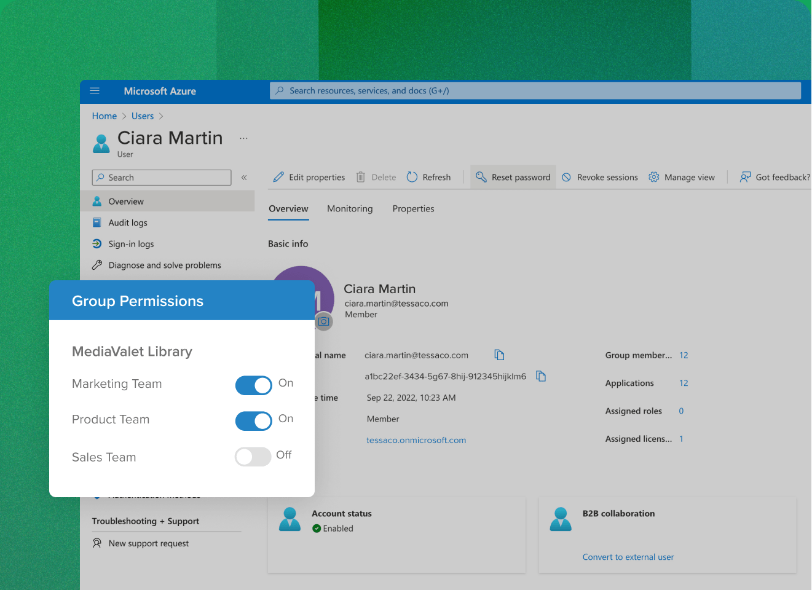812x590 pixels.
Task: Switch to the Properties tab
Action: [x=413, y=209]
